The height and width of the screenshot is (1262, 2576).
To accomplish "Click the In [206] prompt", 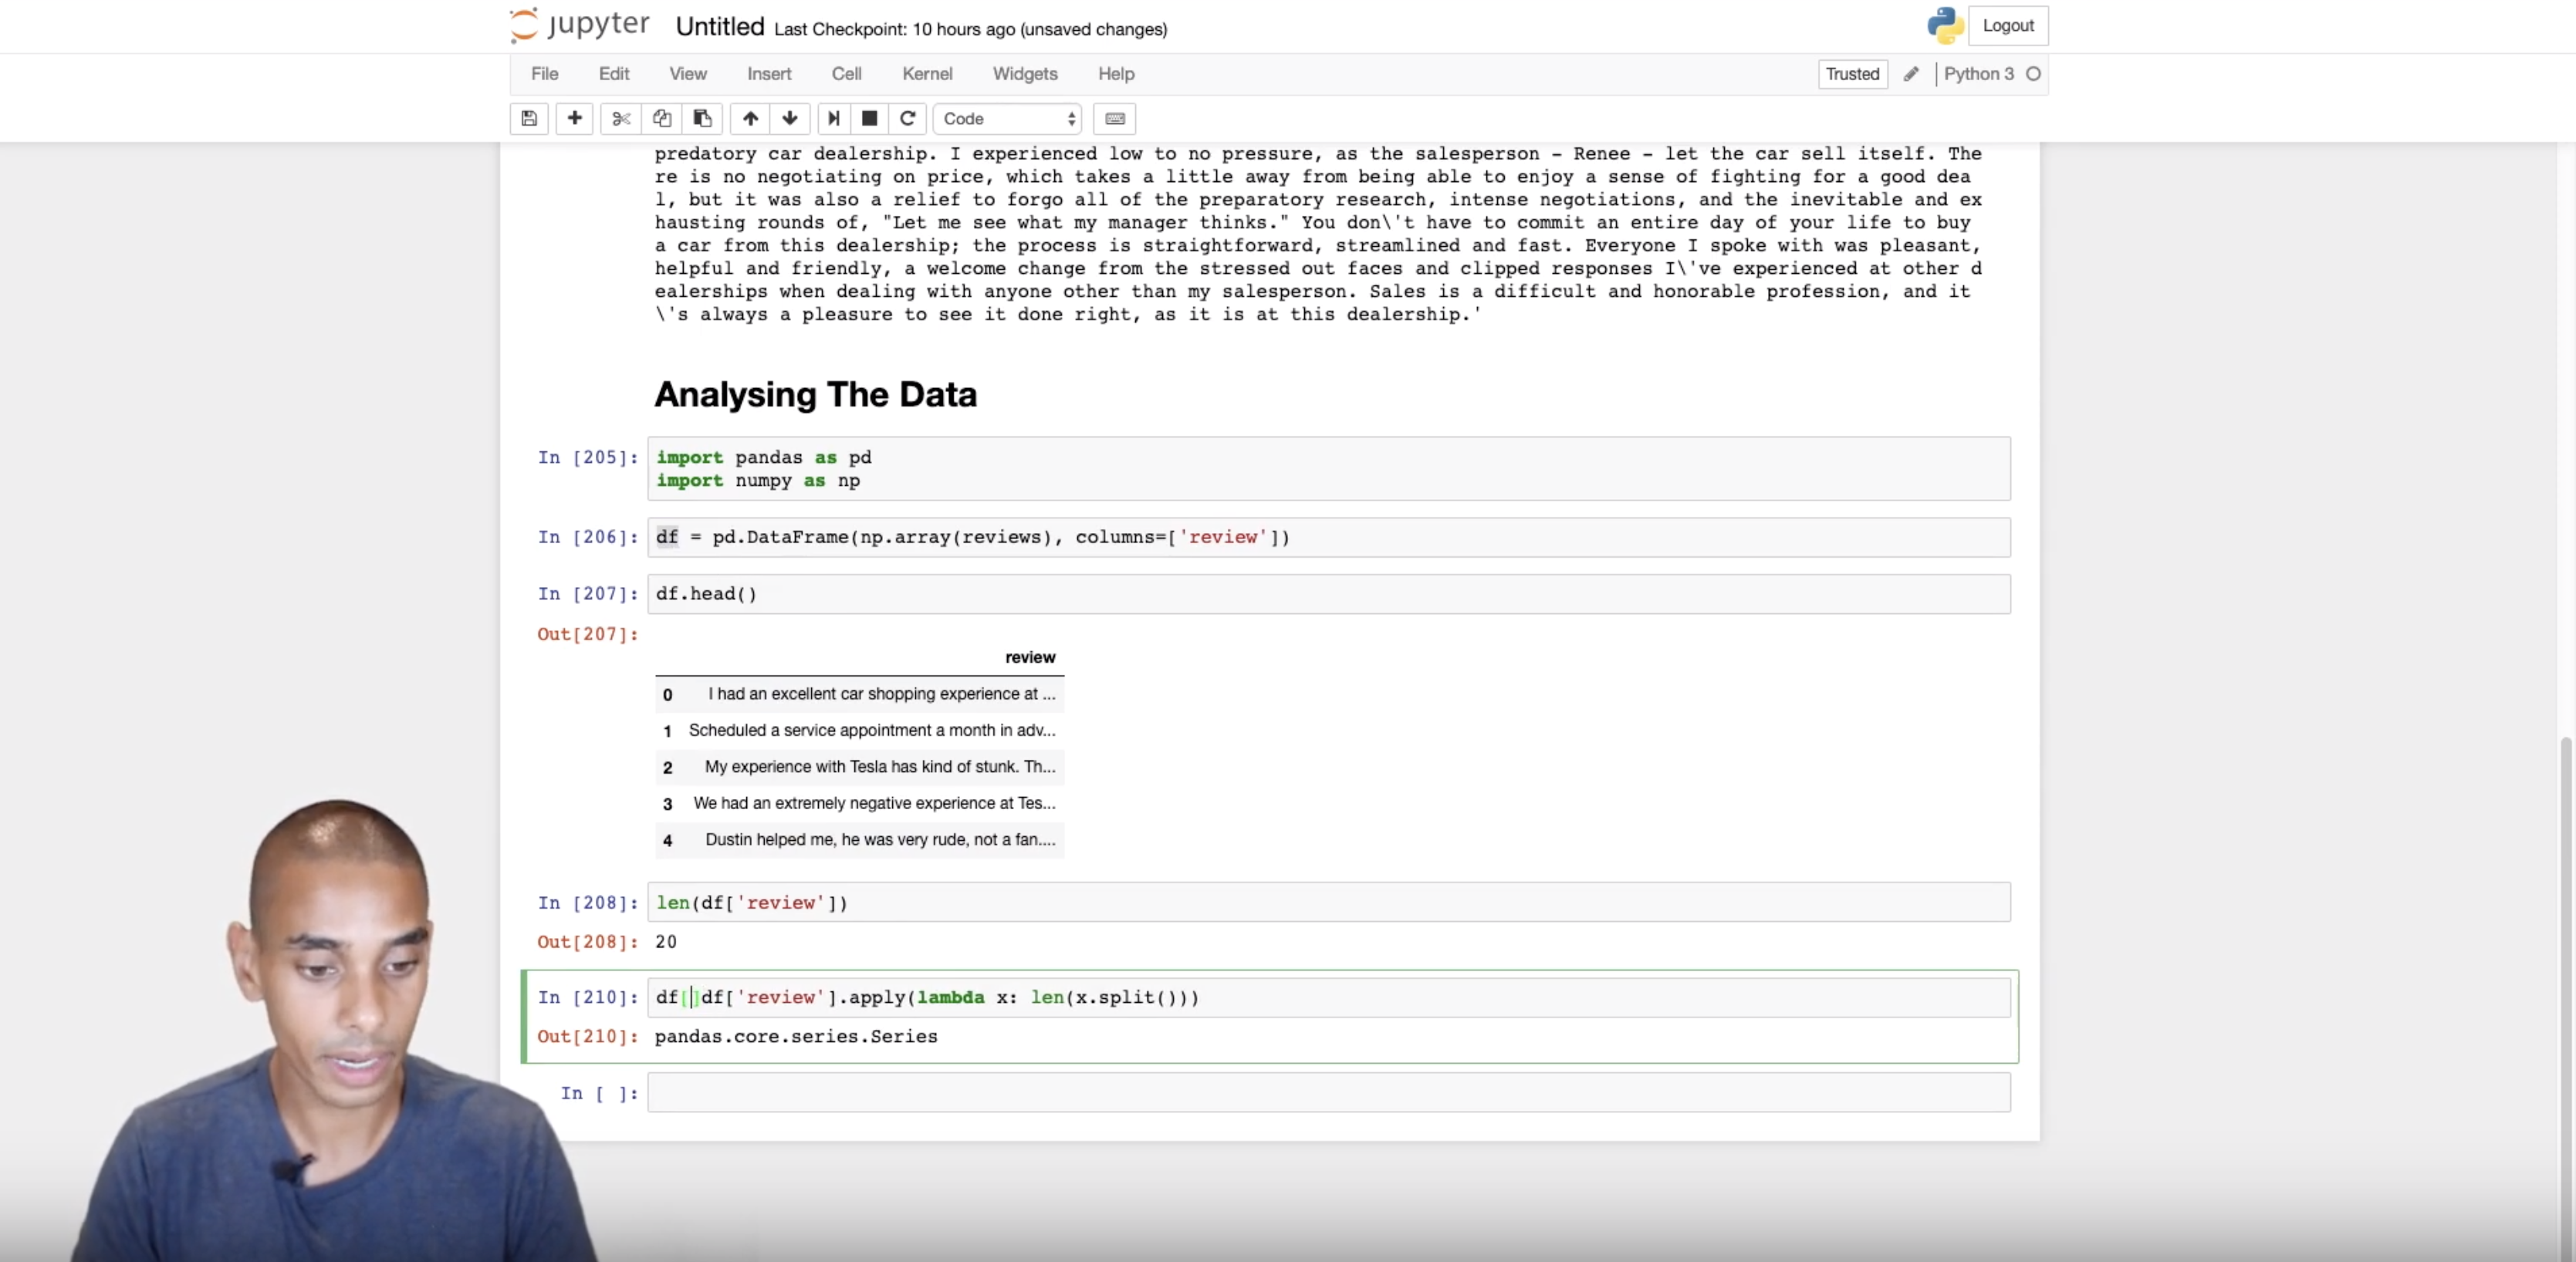I will [x=588, y=538].
